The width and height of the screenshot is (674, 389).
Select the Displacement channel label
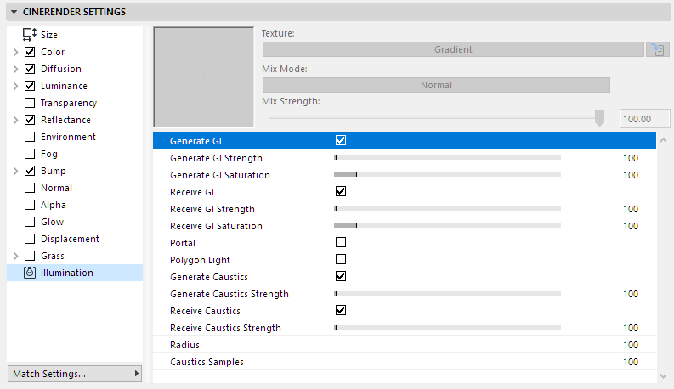(x=70, y=239)
